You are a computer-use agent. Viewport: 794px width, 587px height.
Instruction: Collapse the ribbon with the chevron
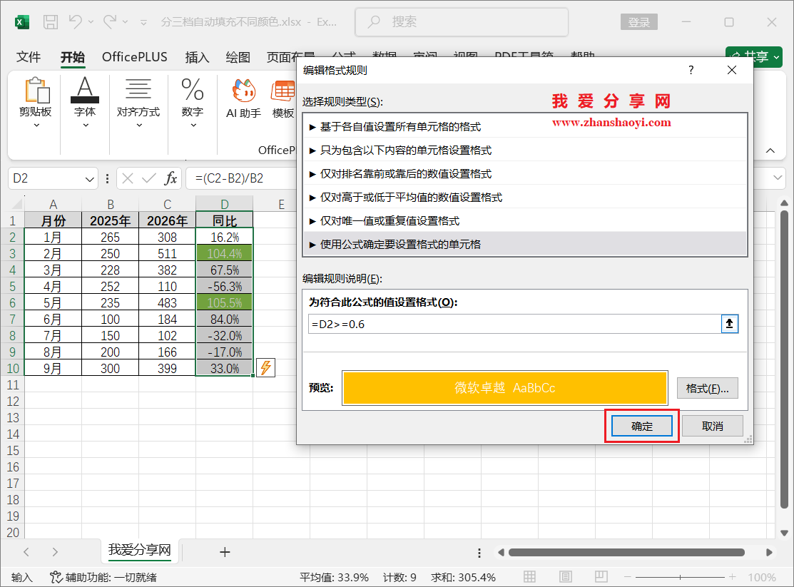point(770,150)
